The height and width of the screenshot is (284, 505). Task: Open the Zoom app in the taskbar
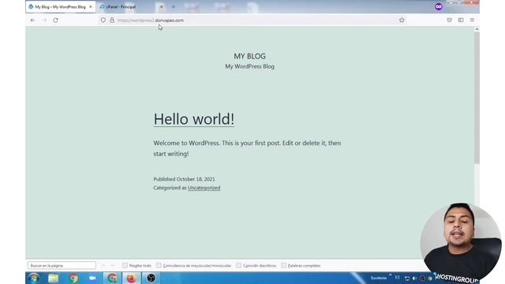coord(92,278)
